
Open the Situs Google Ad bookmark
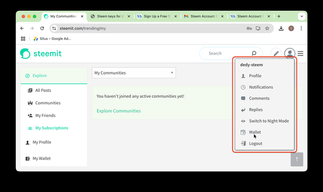tap(52, 39)
